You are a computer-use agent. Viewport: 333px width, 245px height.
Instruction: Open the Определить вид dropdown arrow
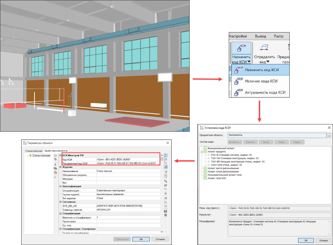(268, 62)
